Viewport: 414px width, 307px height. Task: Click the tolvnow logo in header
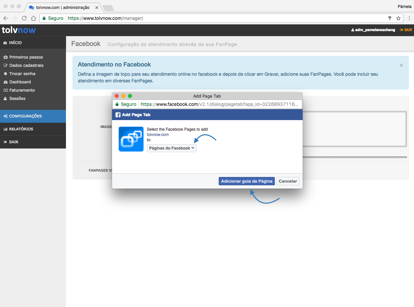(x=19, y=30)
